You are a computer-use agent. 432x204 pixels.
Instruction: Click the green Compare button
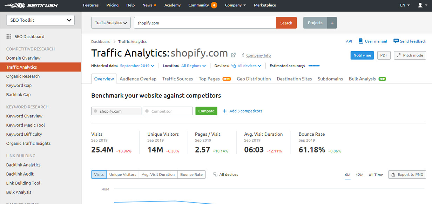pos(206,111)
